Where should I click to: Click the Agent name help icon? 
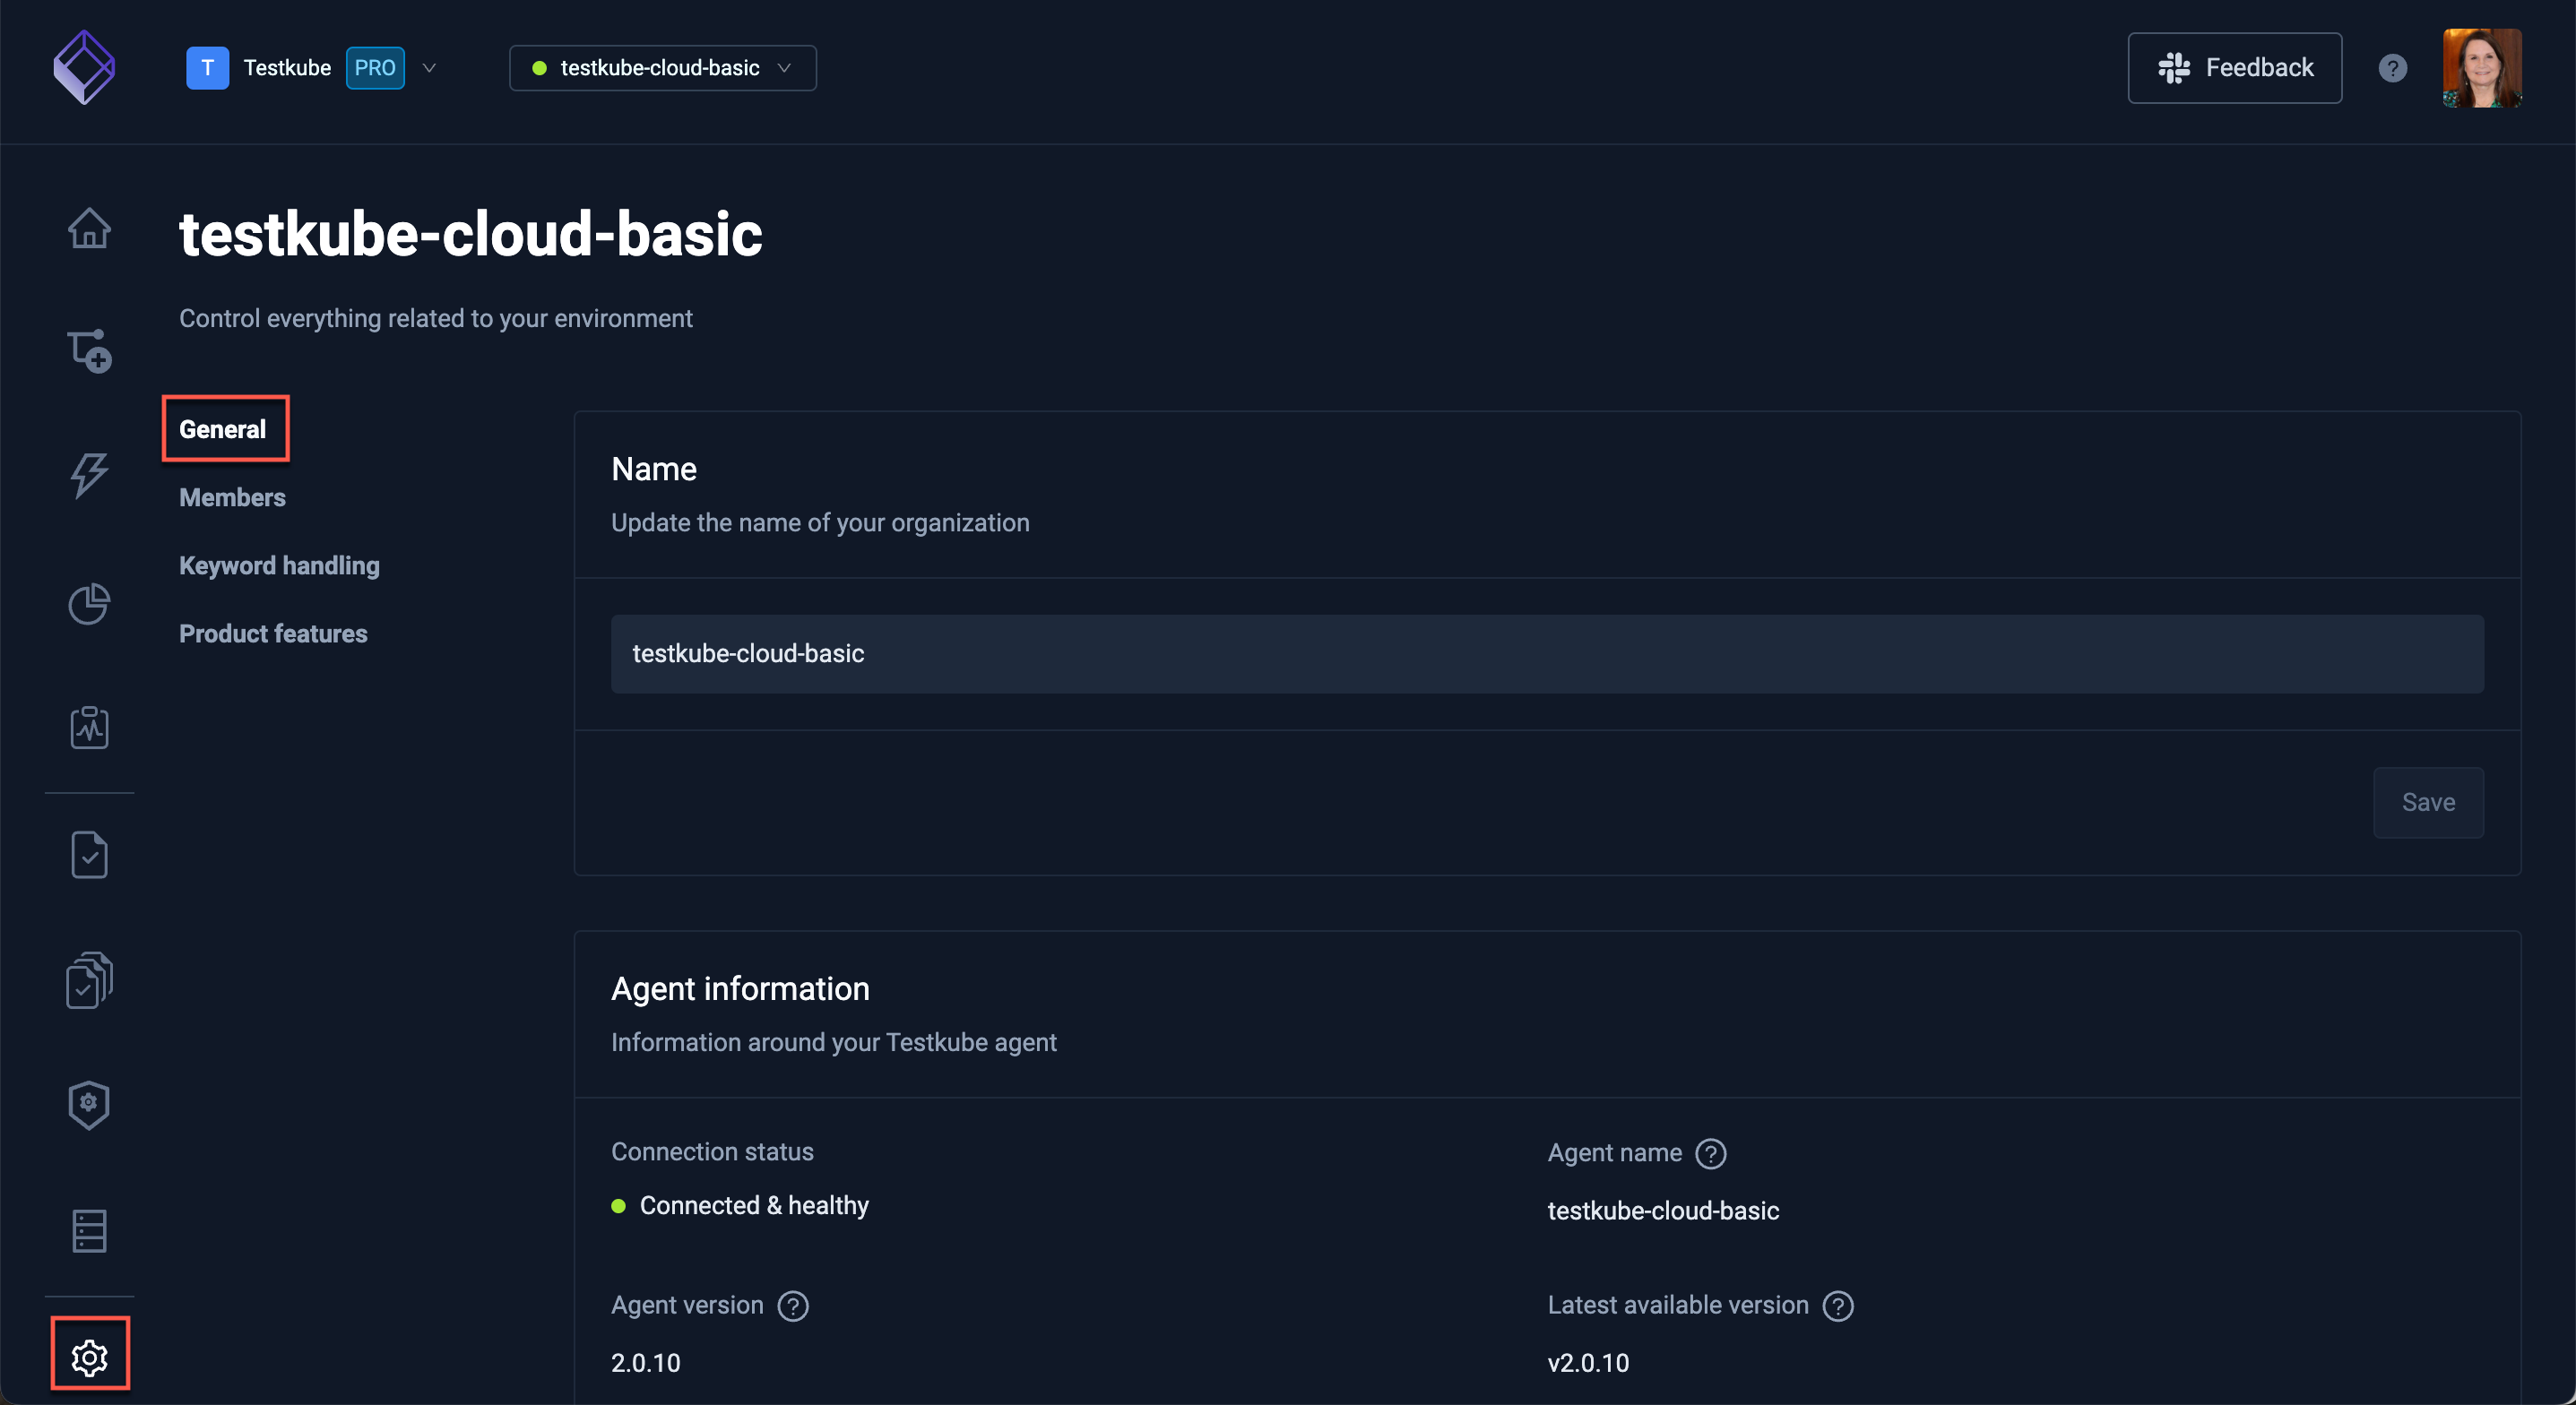pos(1711,1153)
